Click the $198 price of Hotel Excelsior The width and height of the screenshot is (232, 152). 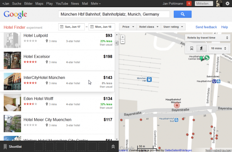[108, 57]
